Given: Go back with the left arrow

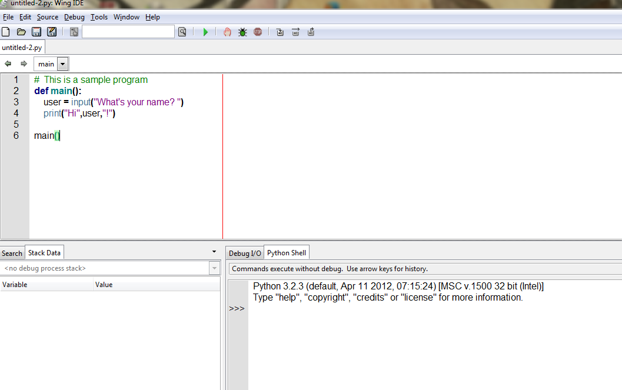Looking at the screenshot, I should tap(8, 64).
